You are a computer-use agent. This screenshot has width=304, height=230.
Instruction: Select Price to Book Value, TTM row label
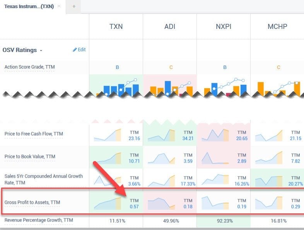pos(30,156)
